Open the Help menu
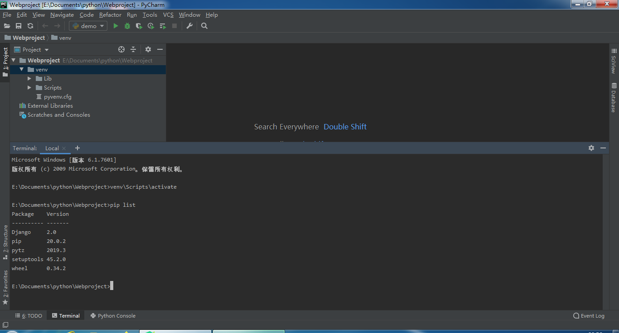The height and width of the screenshot is (333, 619). pos(212,15)
